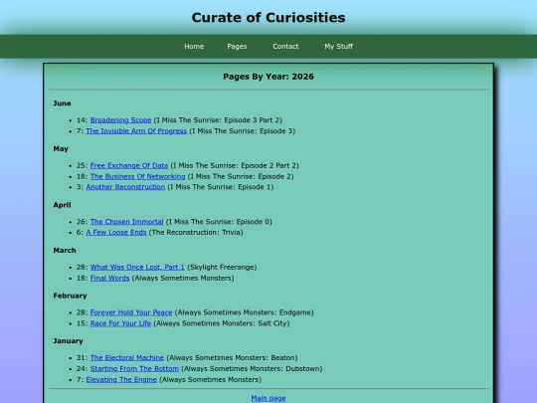The image size is (537, 403).
Task: Click the text (The Reconstruction: Trivia)
Action: click(196, 232)
